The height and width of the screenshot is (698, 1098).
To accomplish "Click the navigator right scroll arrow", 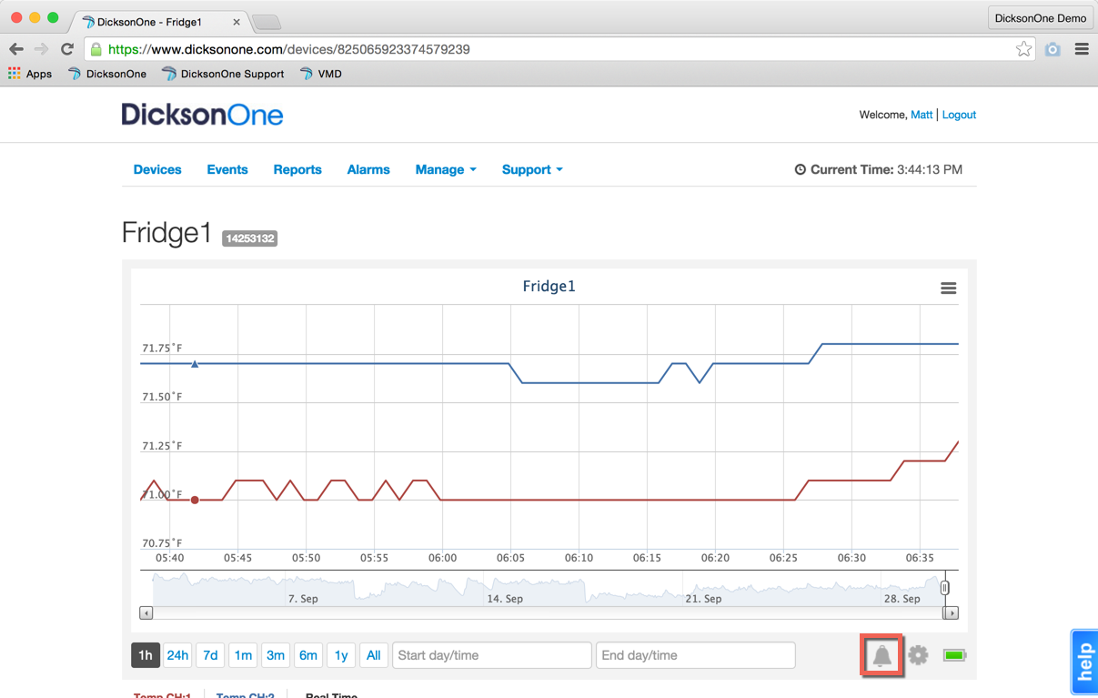I will [952, 613].
